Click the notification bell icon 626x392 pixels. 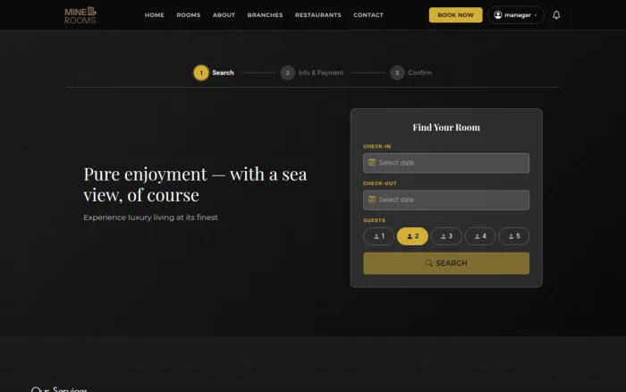coord(556,15)
